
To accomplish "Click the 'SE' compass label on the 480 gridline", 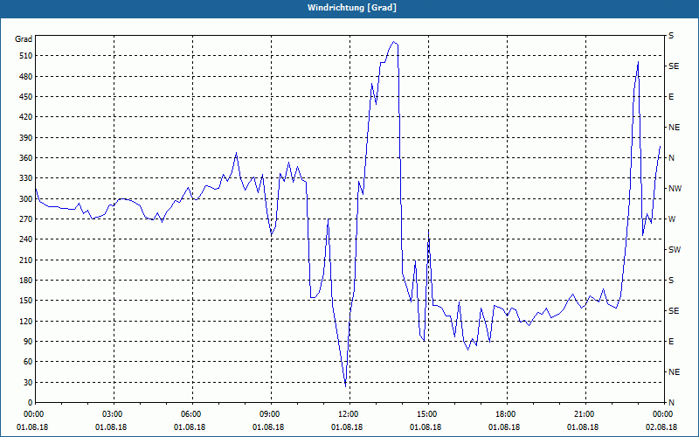I will pos(674,66).
